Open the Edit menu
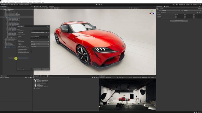The image size is (202, 113). tap(4, 3)
